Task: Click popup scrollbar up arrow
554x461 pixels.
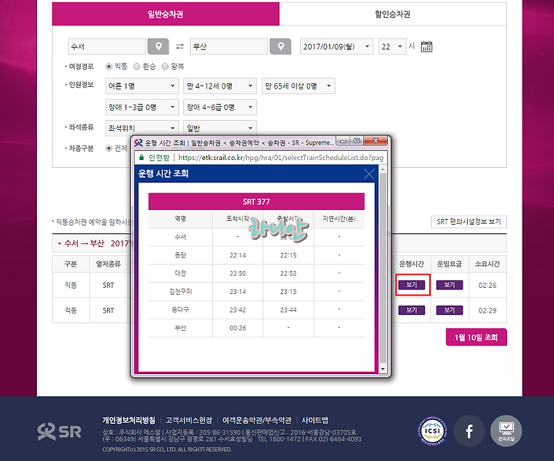Action: click(x=382, y=169)
